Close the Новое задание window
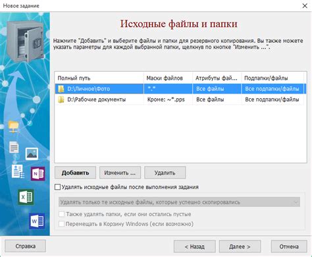The height and width of the screenshot is (257, 312). pyautogui.click(x=305, y=6)
